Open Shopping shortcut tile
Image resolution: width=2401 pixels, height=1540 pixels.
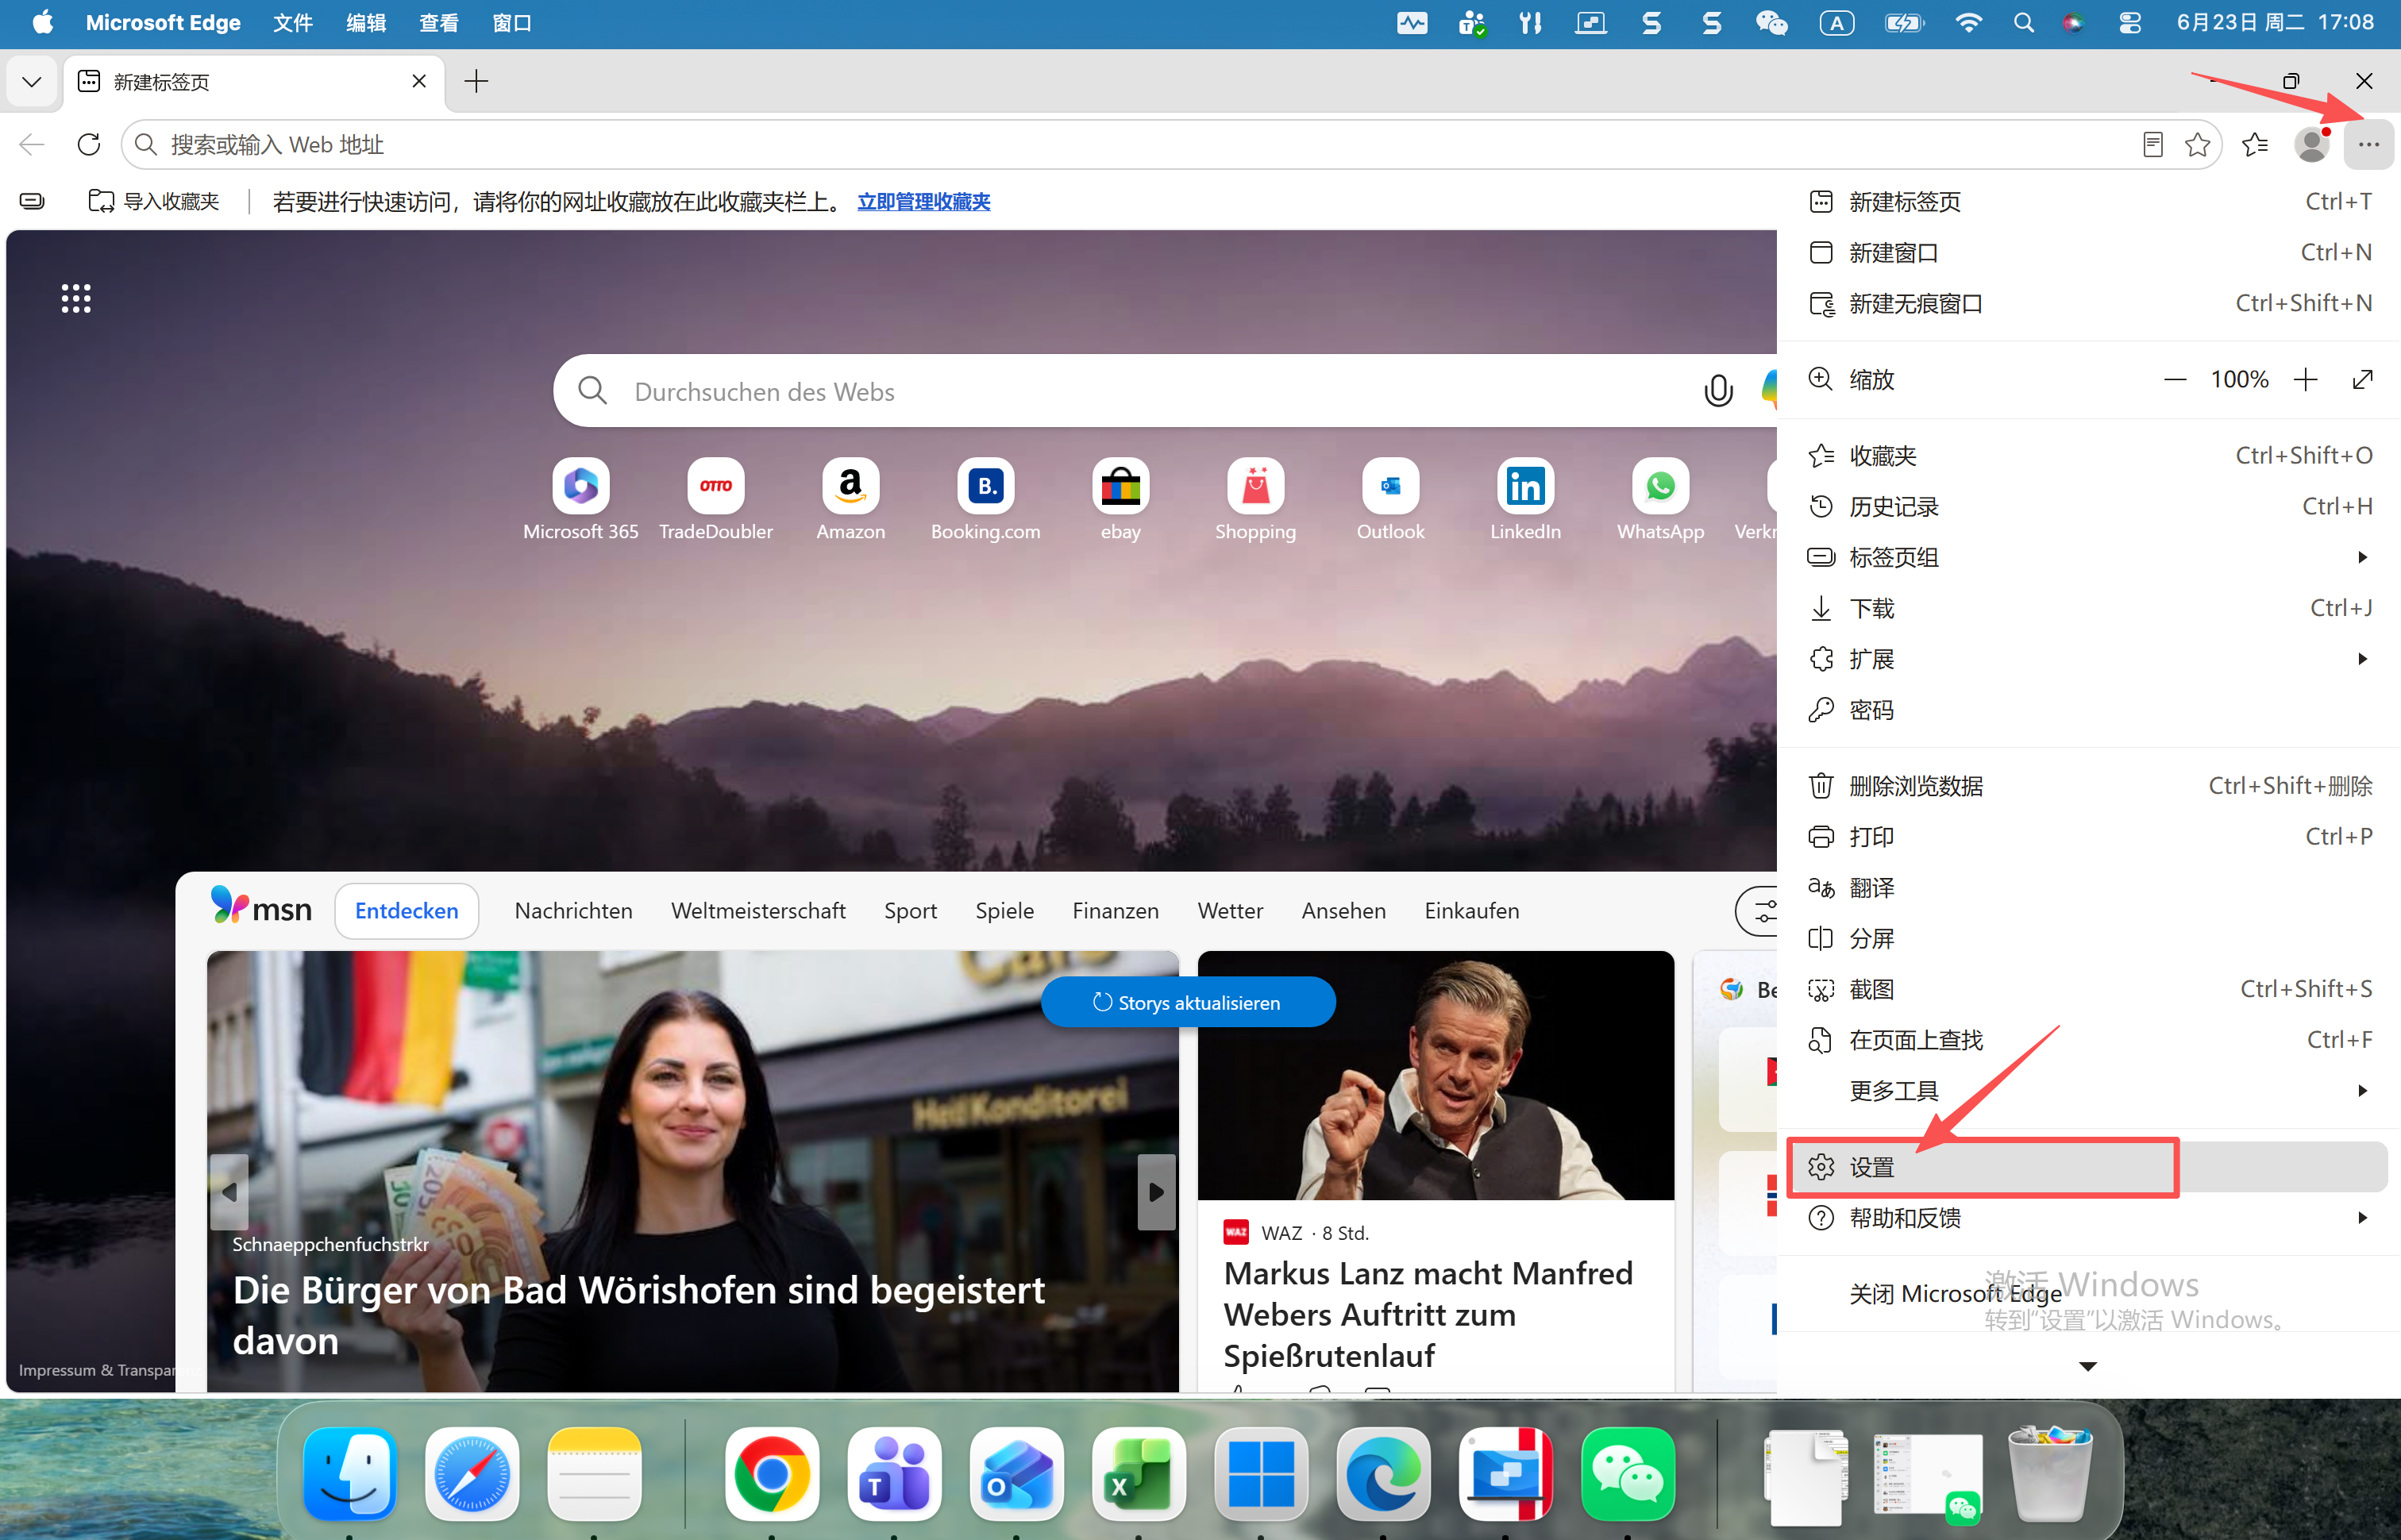1255,500
